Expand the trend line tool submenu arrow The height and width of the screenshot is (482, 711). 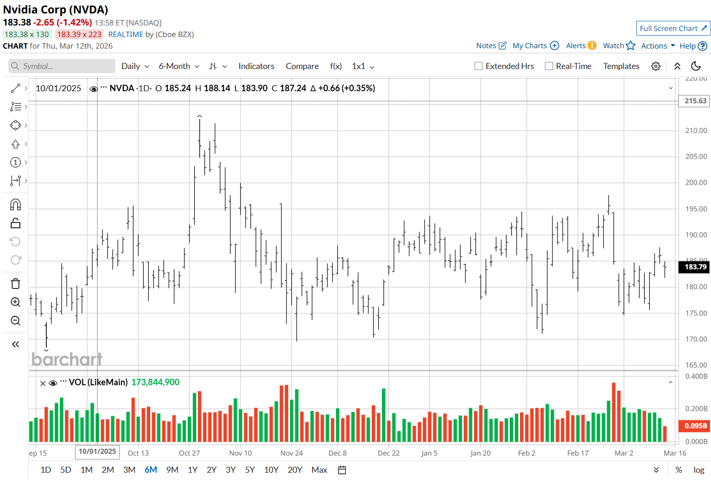26,88
